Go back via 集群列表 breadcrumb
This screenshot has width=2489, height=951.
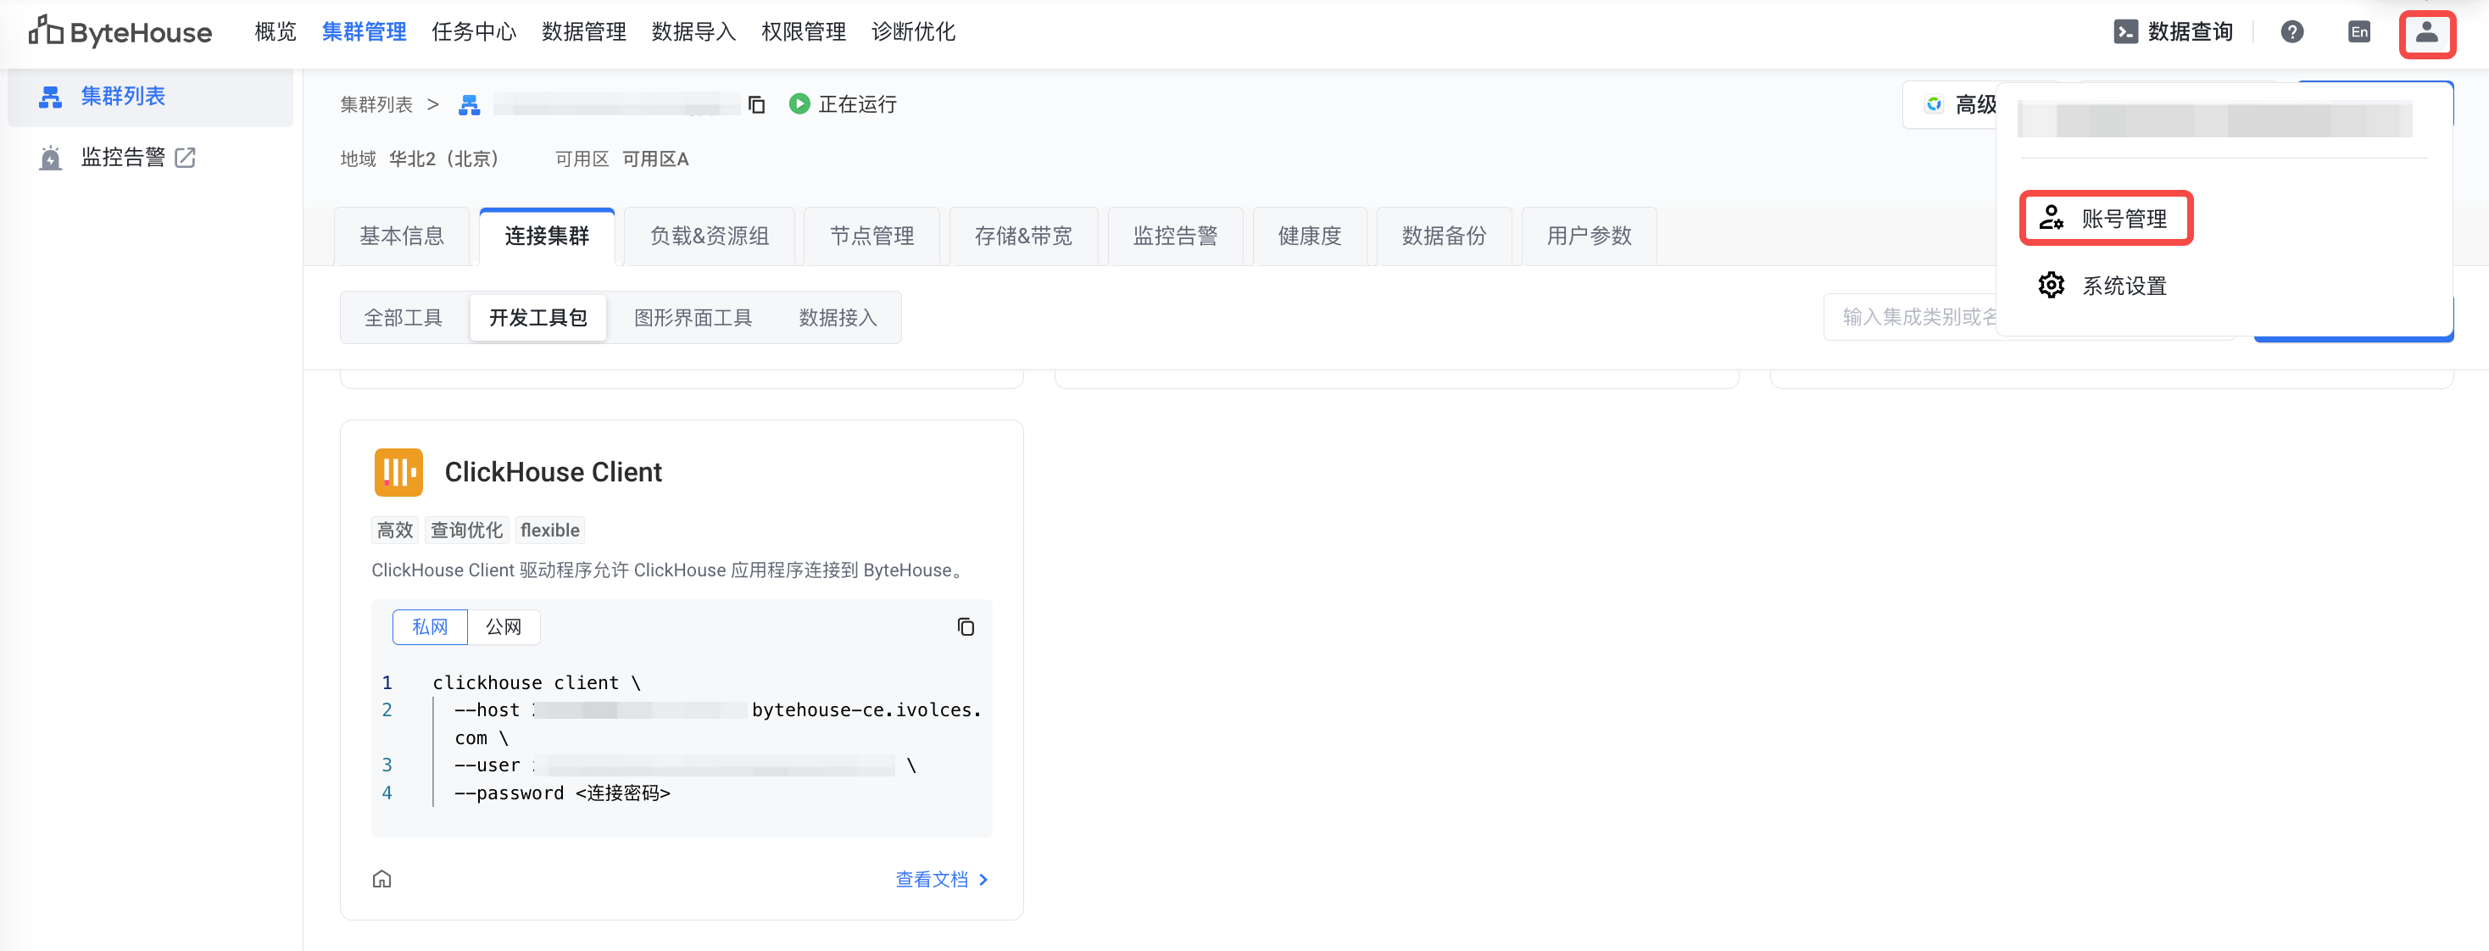[x=376, y=104]
